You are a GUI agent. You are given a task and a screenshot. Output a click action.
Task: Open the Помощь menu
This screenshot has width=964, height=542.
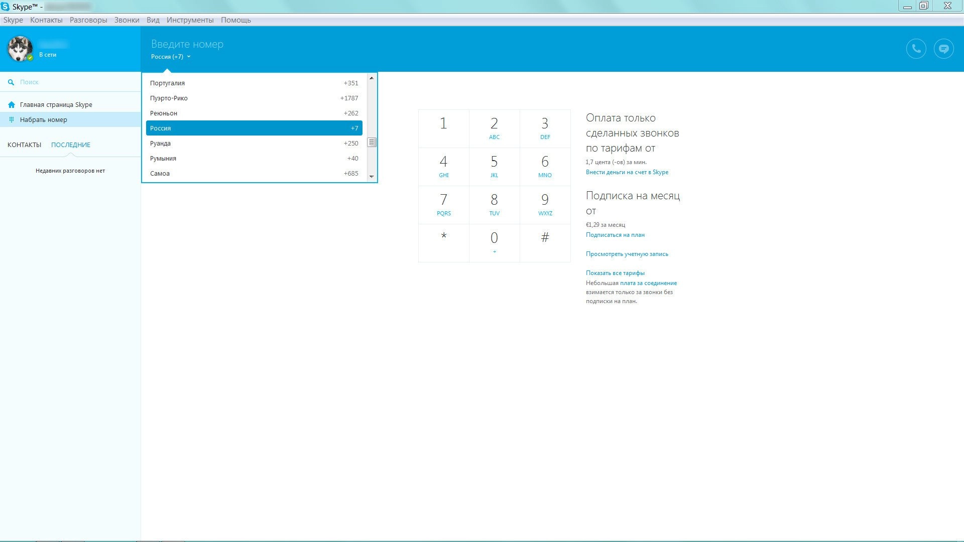coord(236,20)
